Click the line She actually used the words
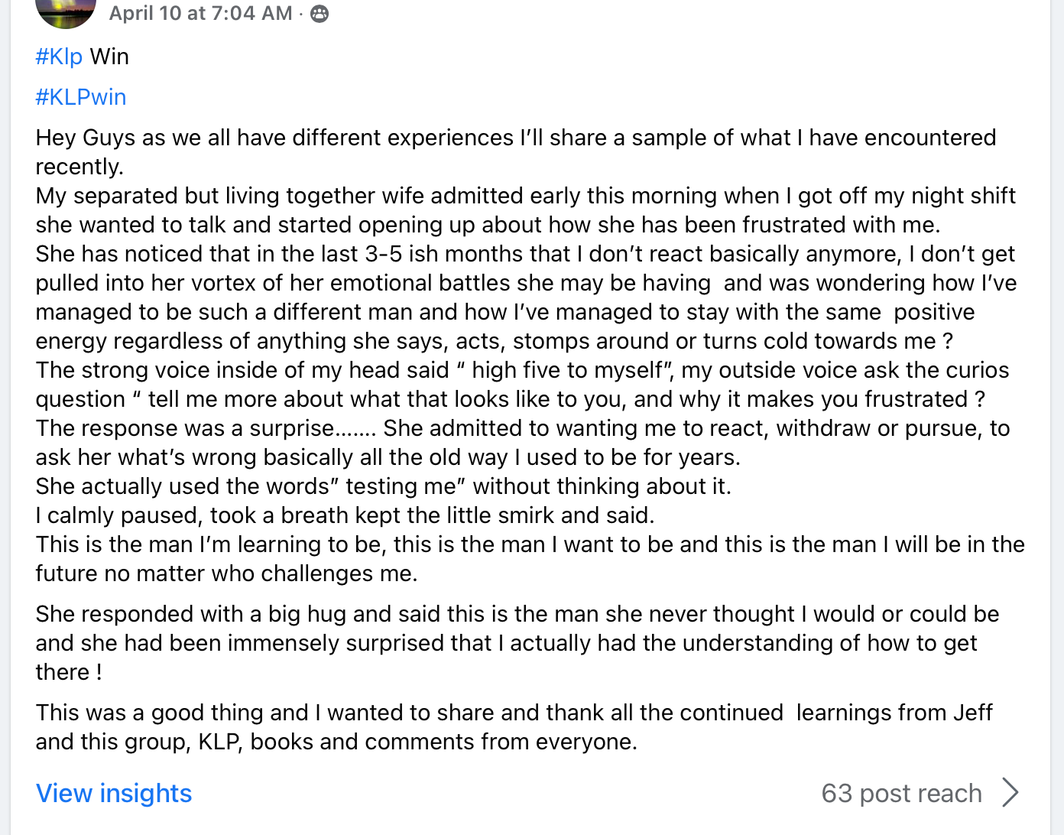 (x=383, y=486)
